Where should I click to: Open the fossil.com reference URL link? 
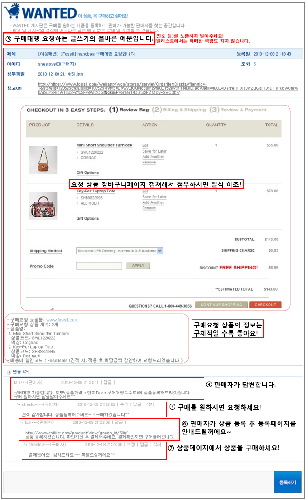tap(168, 88)
